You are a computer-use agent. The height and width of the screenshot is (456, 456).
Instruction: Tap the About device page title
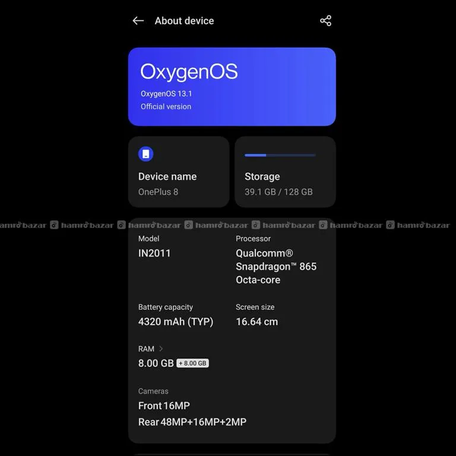(184, 21)
